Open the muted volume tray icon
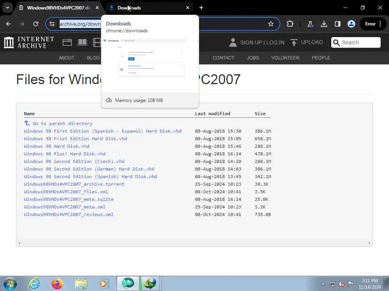 click(342, 284)
